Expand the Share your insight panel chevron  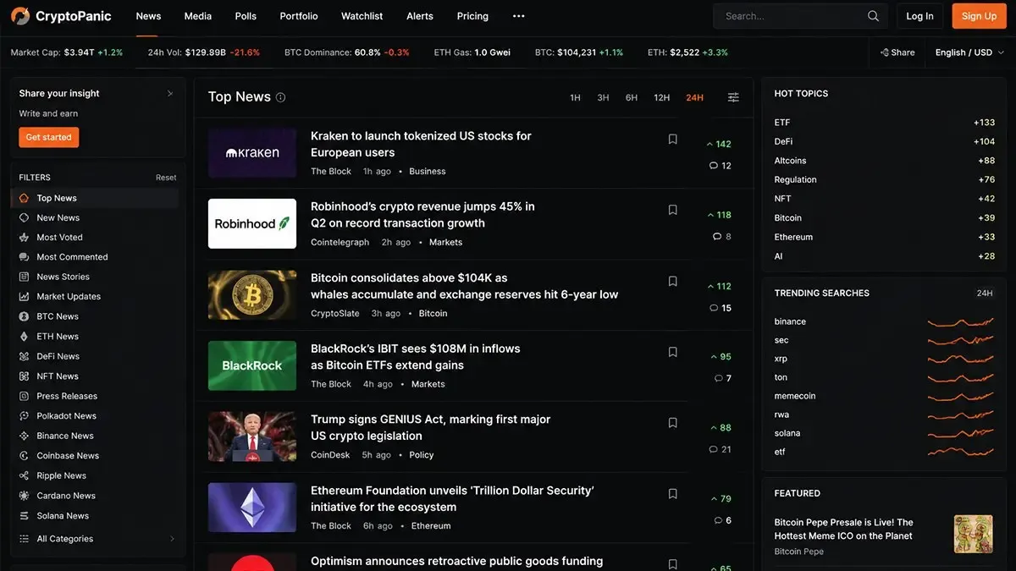click(x=169, y=94)
